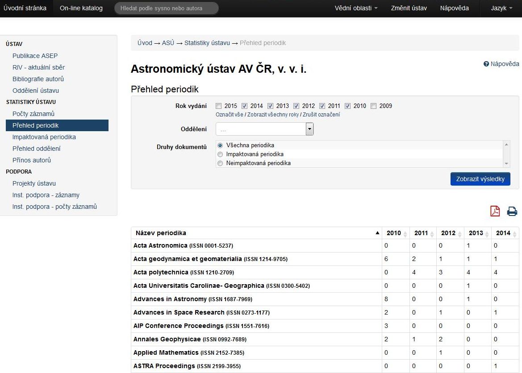Click the Zobrazit výsledky button
This screenshot has height=373, width=522.
pyautogui.click(x=480, y=179)
